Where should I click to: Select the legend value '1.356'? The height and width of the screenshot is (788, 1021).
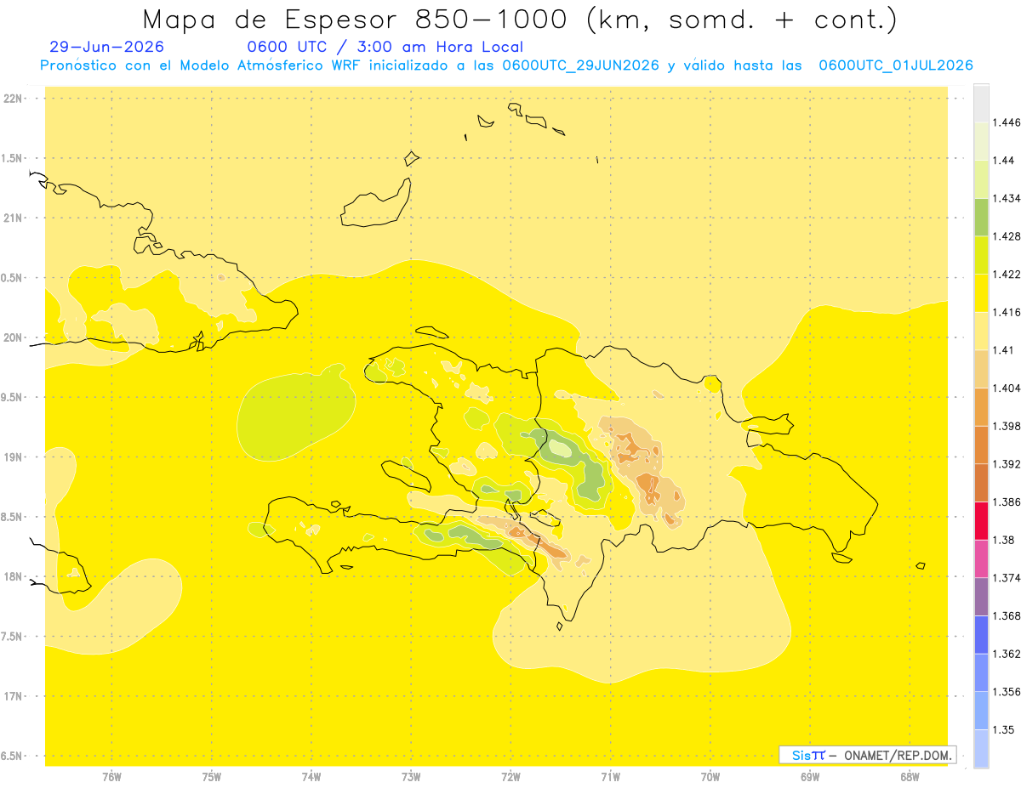click(1006, 692)
